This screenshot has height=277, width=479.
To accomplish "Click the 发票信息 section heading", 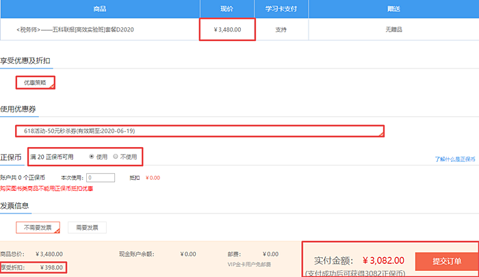I will [x=14, y=206].
